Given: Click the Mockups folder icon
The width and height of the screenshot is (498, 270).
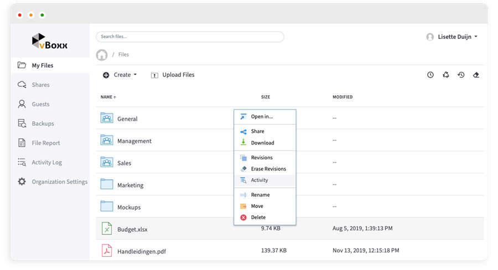Looking at the screenshot, I should click(107, 206).
